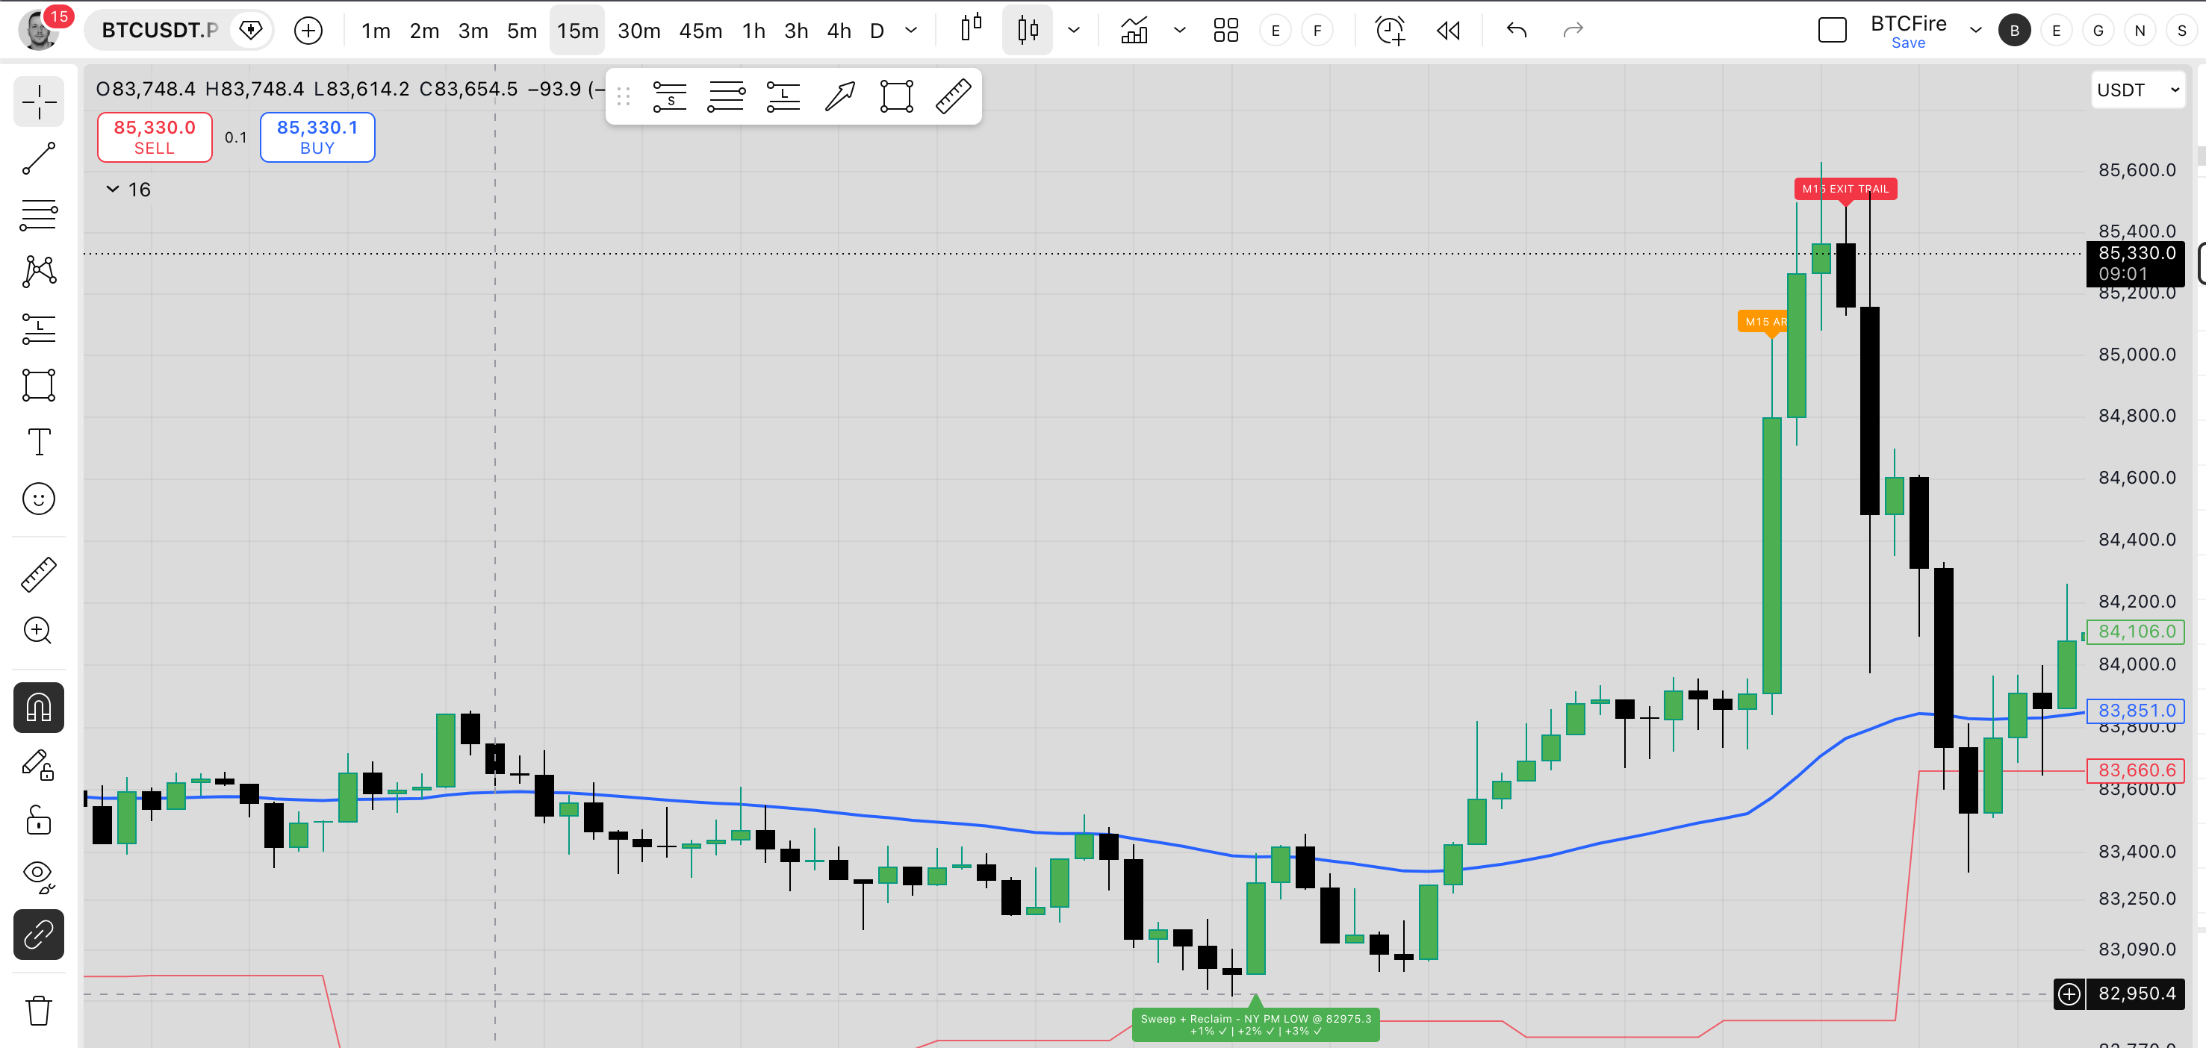
Task: Open the USDT currency dropdown
Action: pos(2137,90)
